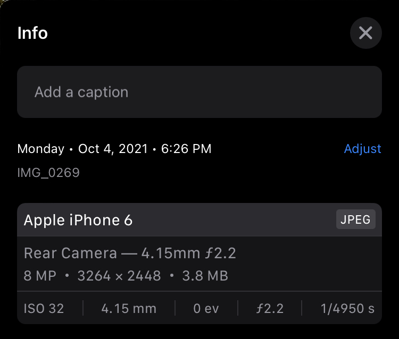Select the Rear Camera lens description
This screenshot has width=399, height=339.
click(130, 253)
